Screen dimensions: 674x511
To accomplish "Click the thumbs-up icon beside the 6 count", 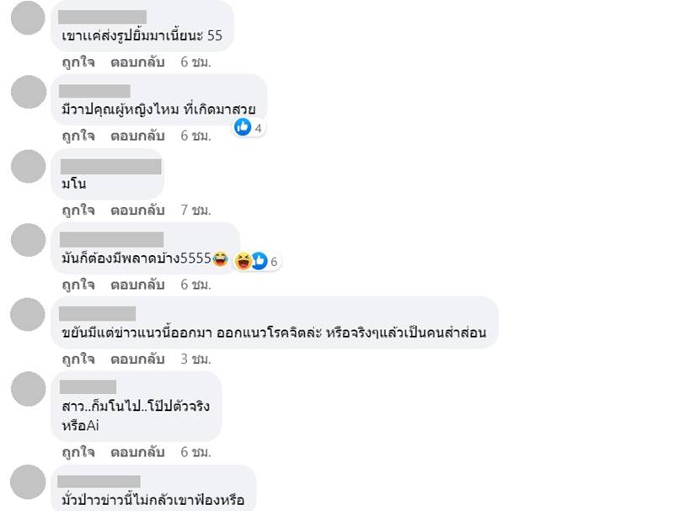I will pos(259,261).
